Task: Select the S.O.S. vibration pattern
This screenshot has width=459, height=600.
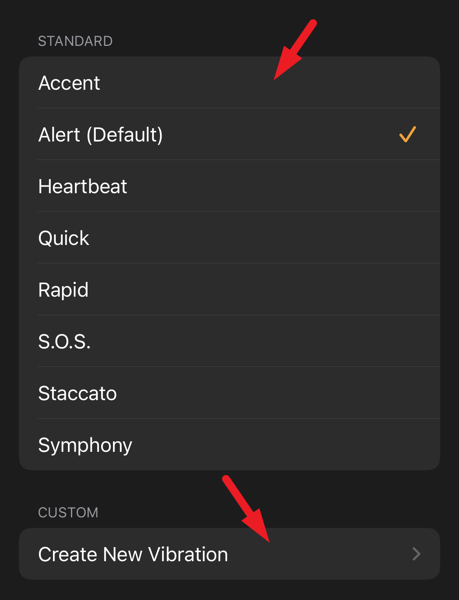Action: click(x=229, y=341)
